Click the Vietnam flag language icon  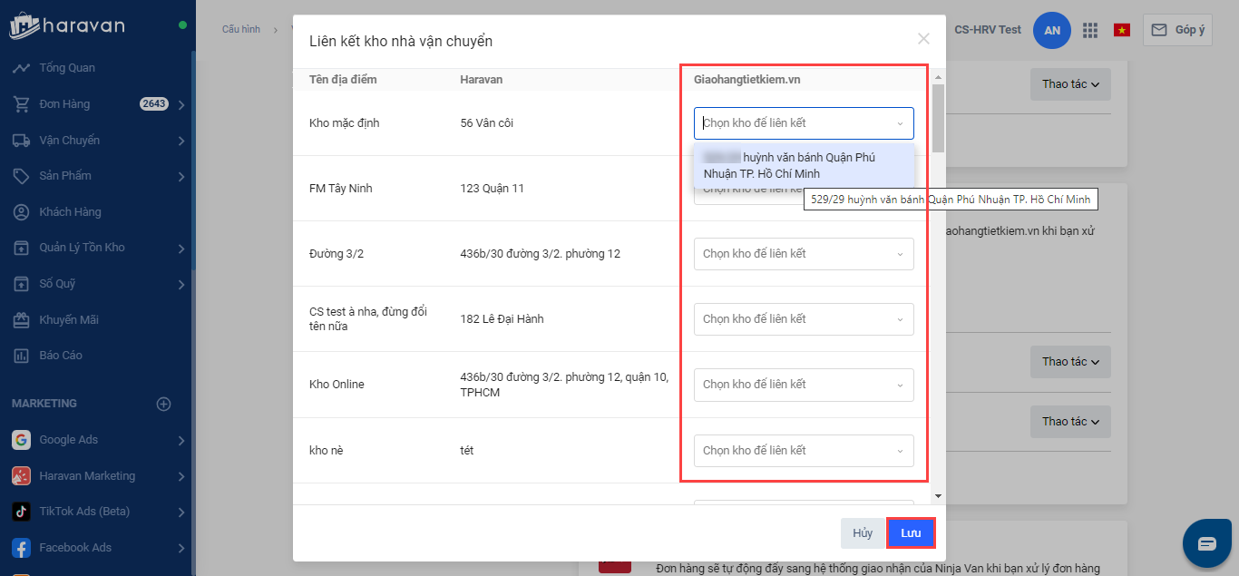coord(1122,30)
